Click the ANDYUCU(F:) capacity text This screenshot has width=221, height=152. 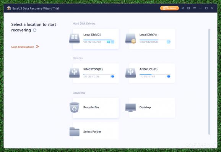click(147, 77)
